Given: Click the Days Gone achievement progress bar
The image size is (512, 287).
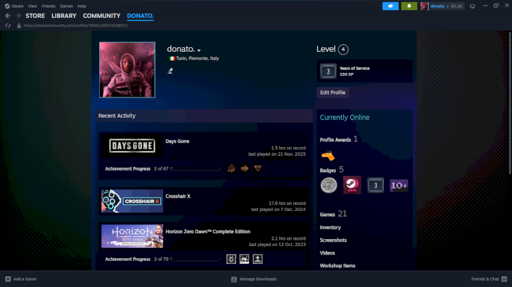Looking at the screenshot, I should pos(195,169).
